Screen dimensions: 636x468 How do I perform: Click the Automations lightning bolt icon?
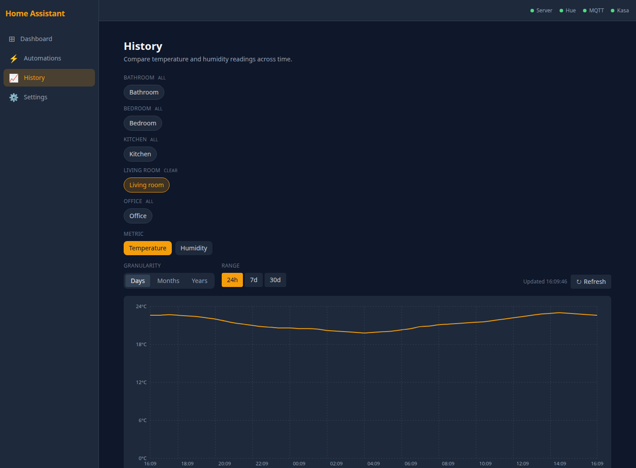pyautogui.click(x=14, y=58)
